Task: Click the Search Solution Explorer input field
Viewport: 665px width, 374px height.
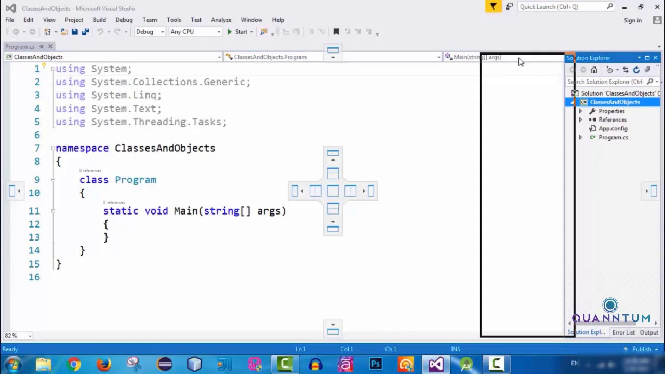Action: (x=606, y=82)
